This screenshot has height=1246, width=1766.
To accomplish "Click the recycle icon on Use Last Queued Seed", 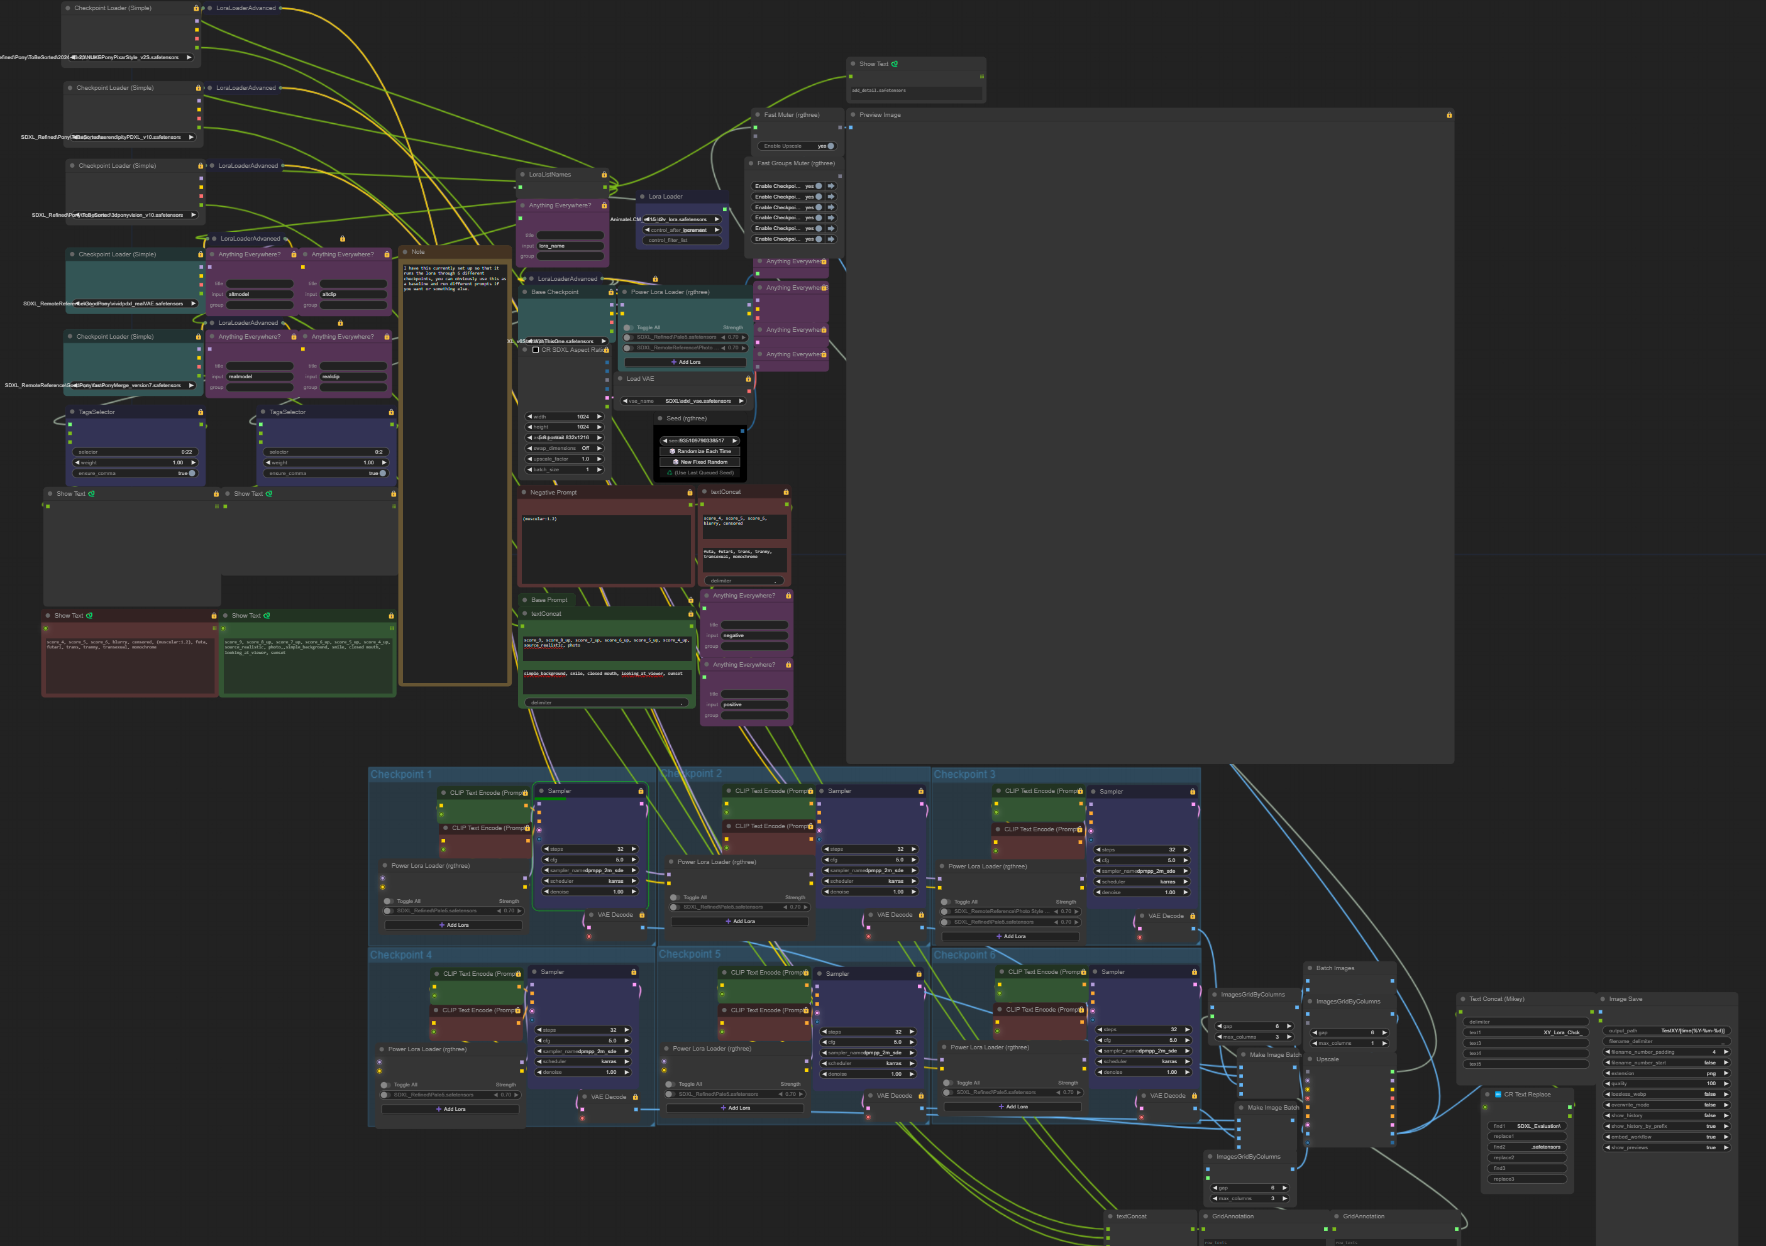I will (x=669, y=473).
